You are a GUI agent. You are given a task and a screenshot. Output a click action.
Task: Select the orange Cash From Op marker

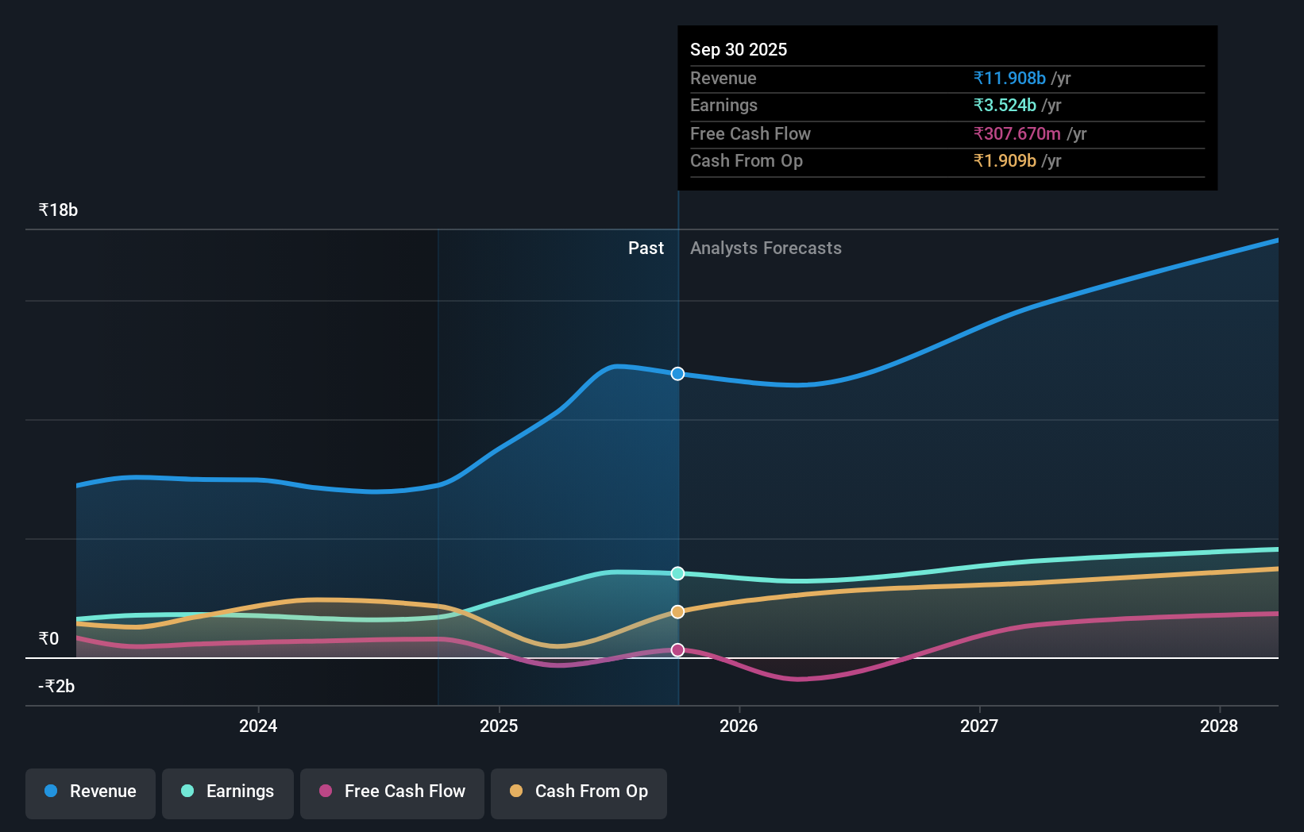677,611
